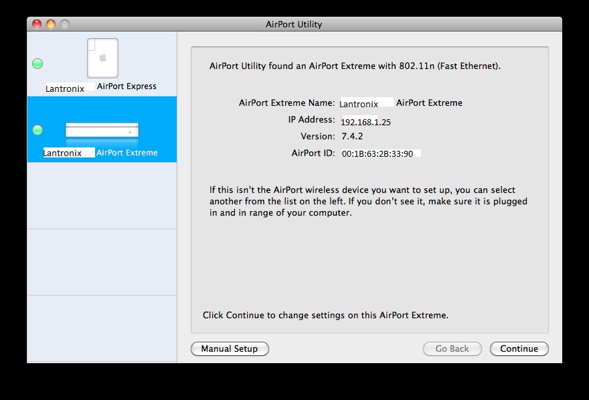This screenshot has height=400, width=589.
Task: Click the Lantronix AirPort Express list label
Action: tap(101, 86)
